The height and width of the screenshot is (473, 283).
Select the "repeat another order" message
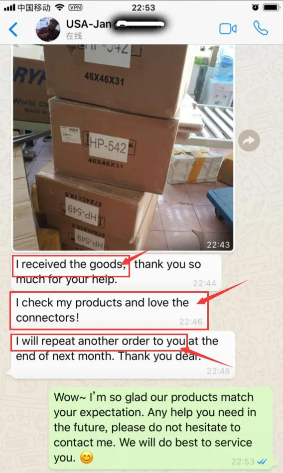tap(123, 355)
